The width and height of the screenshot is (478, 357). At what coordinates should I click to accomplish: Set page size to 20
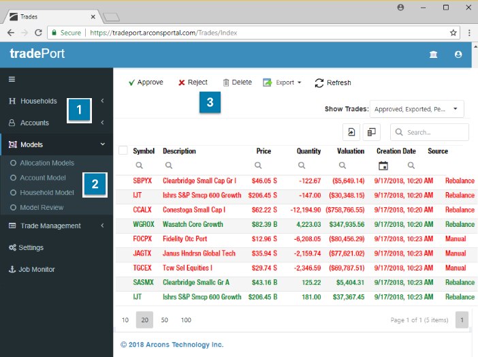[144, 320]
